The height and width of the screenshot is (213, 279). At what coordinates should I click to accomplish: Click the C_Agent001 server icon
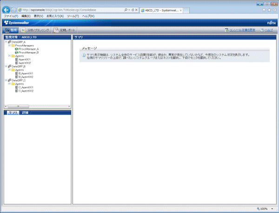pyautogui.click(x=17, y=87)
